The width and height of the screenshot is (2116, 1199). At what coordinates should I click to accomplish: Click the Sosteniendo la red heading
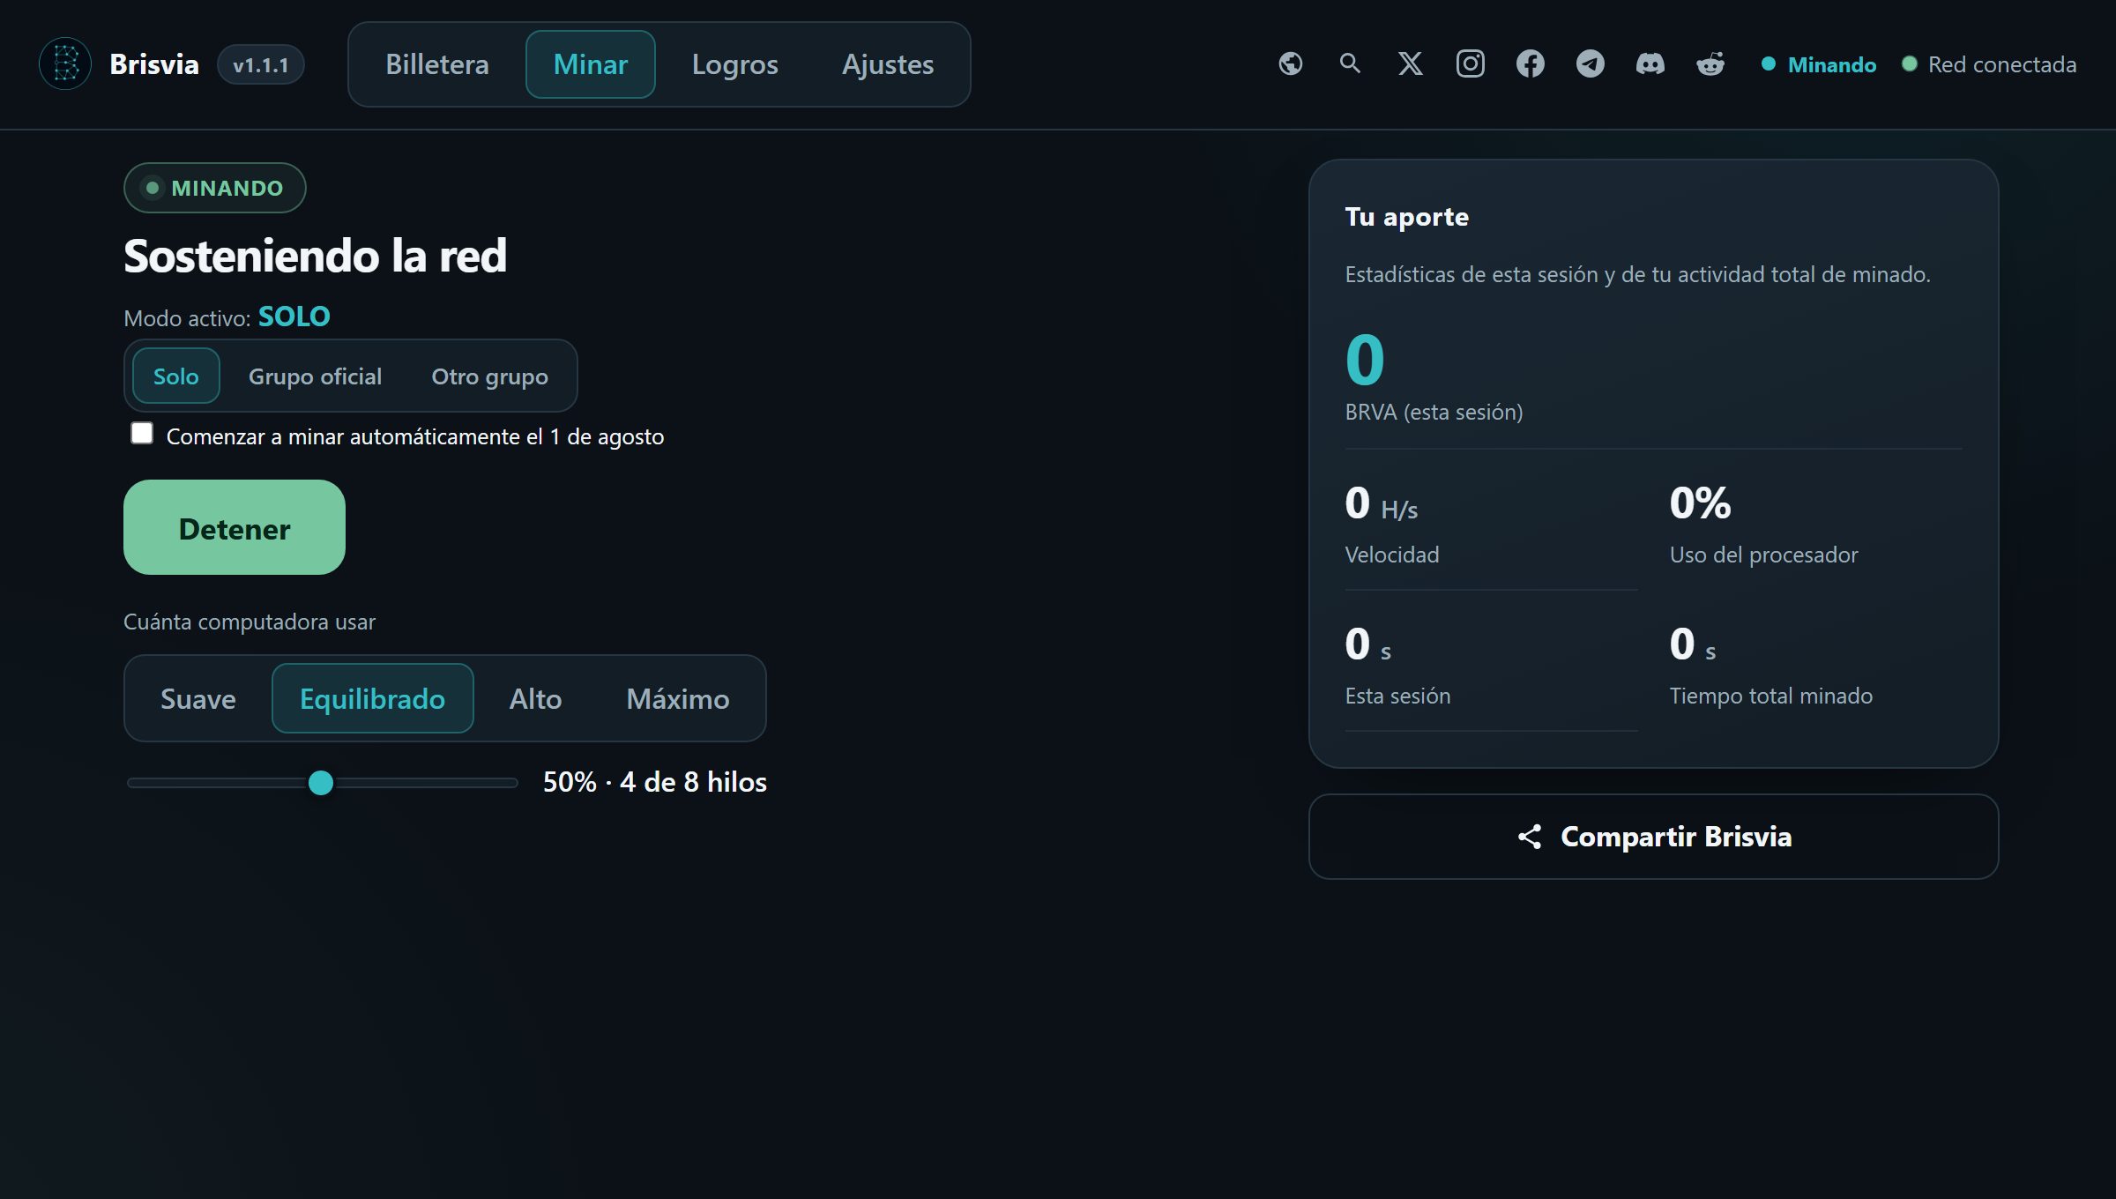(x=316, y=256)
